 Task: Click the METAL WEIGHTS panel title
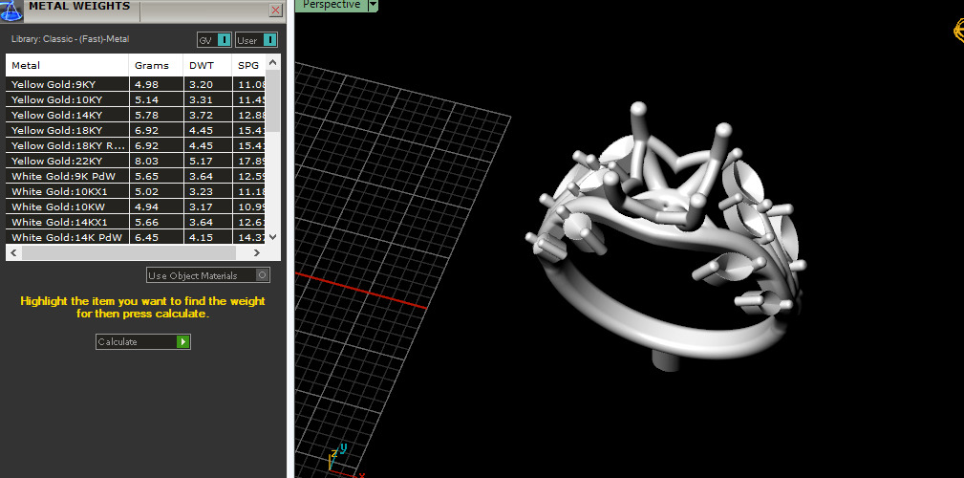point(80,6)
